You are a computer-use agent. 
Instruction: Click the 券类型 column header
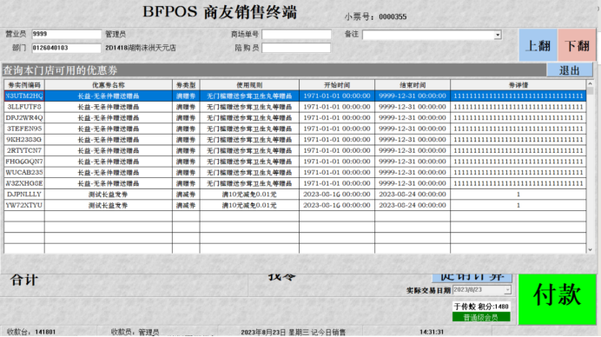pyautogui.click(x=186, y=85)
